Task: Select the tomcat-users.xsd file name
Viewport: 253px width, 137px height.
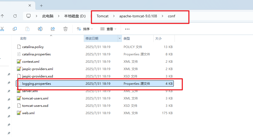Action: pyautogui.click(x=35, y=106)
